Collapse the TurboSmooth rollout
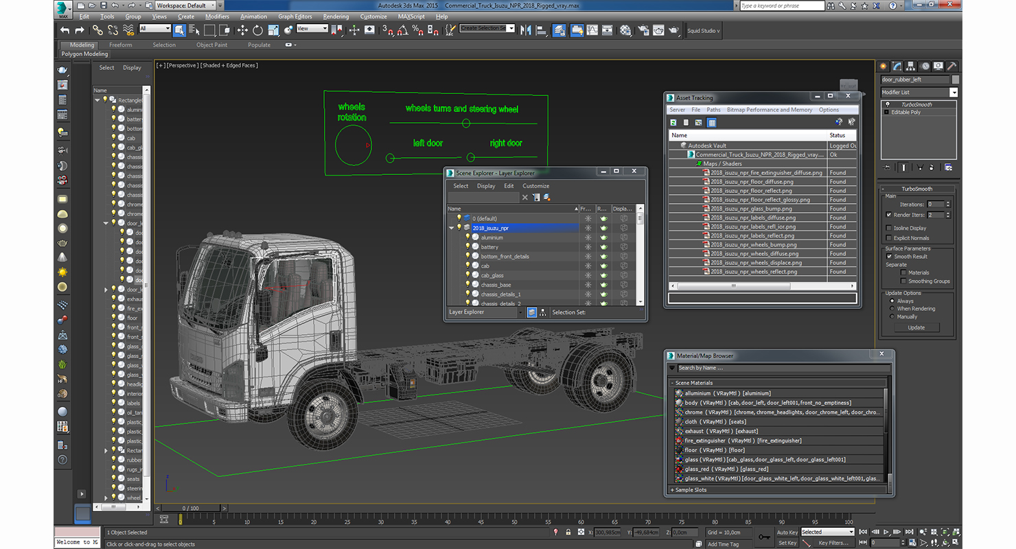The height and width of the screenshot is (549, 1016). pos(917,189)
